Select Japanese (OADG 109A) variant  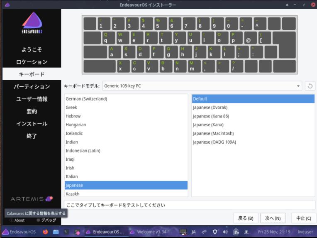(253, 142)
